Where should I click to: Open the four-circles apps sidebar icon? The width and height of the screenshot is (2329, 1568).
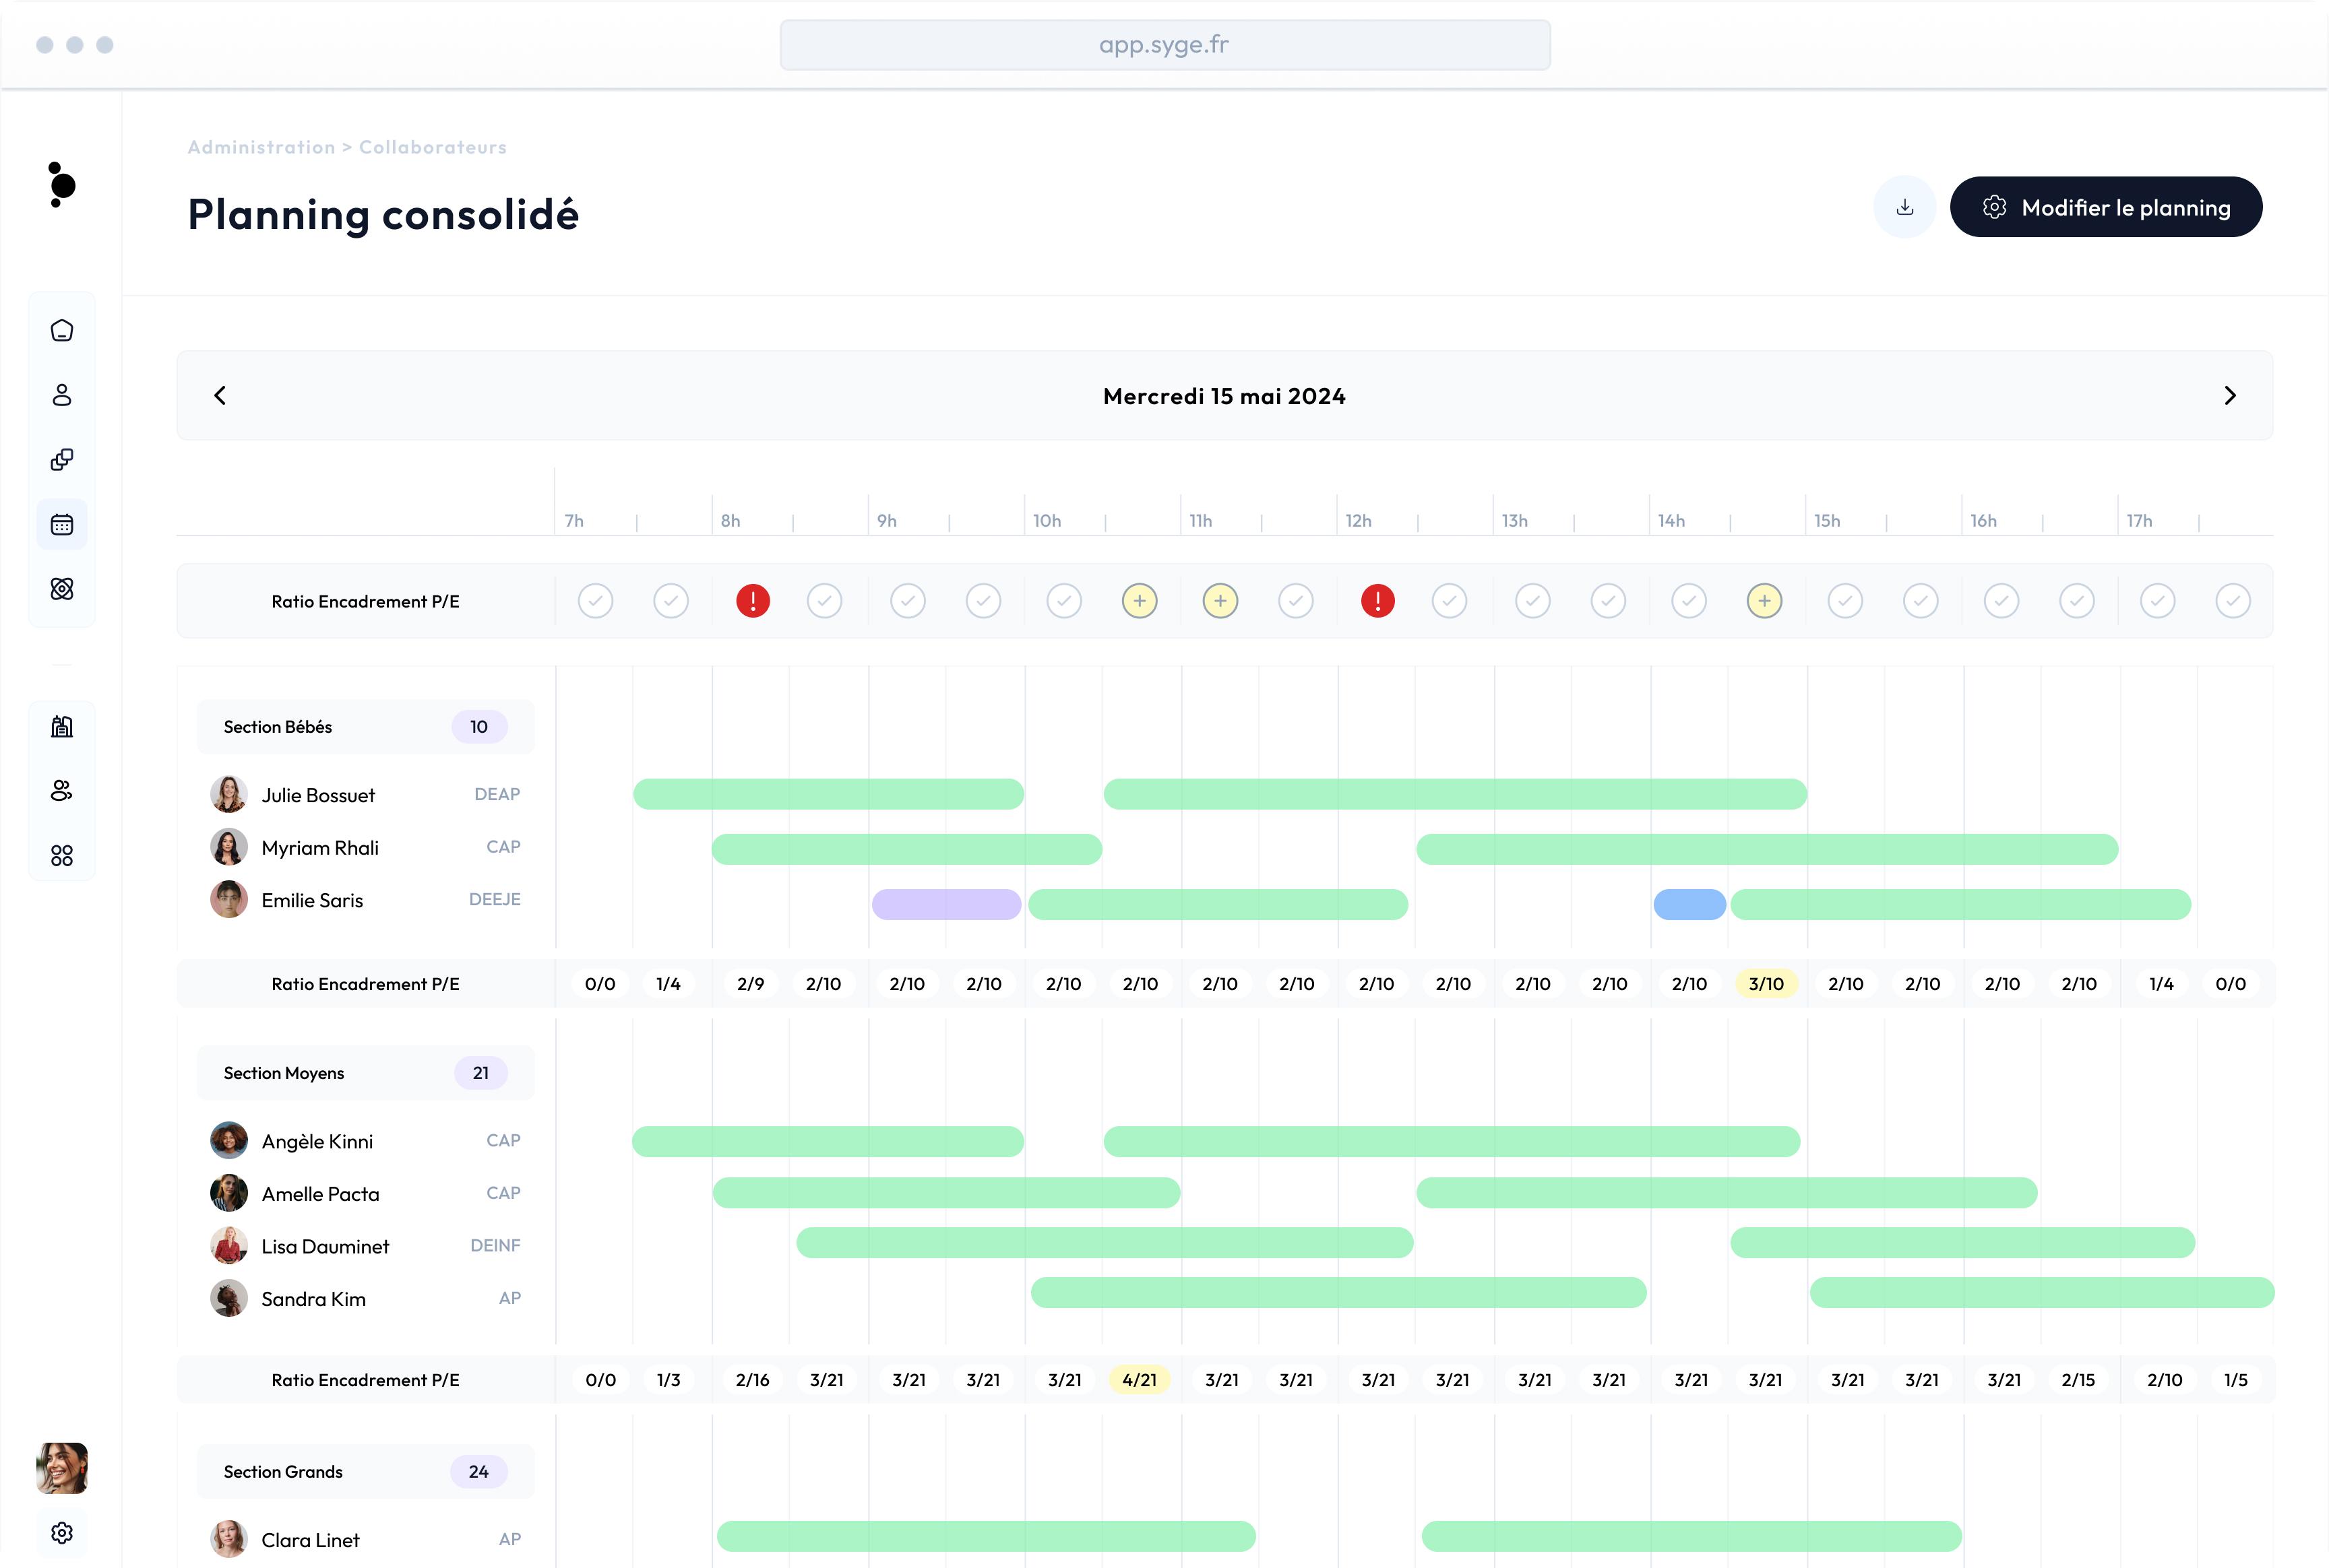[62, 856]
